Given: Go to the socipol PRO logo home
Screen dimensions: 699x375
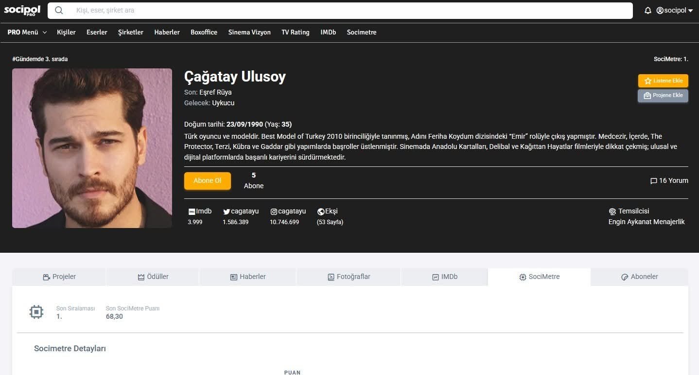Looking at the screenshot, I should pyautogui.click(x=22, y=10).
